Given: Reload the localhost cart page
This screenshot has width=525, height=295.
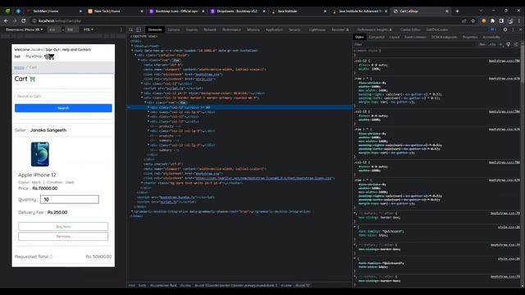Looking at the screenshot, I should 23,20.
